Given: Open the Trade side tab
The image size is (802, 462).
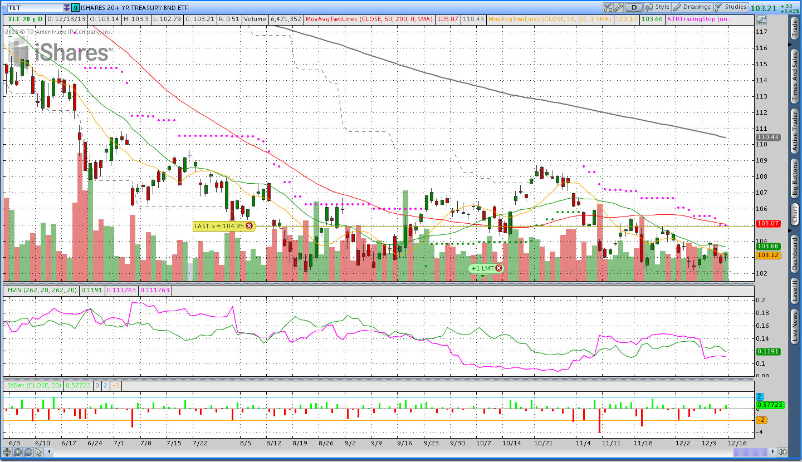Looking at the screenshot, I should [x=795, y=29].
